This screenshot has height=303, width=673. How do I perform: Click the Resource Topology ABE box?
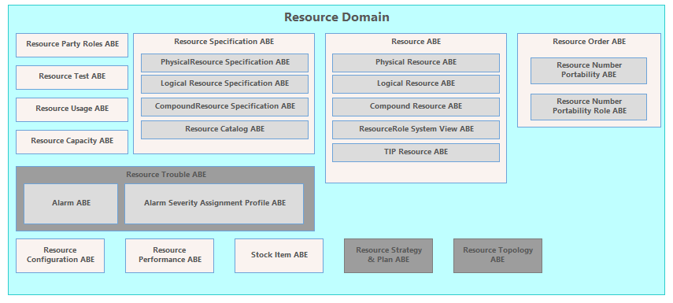[x=498, y=256]
